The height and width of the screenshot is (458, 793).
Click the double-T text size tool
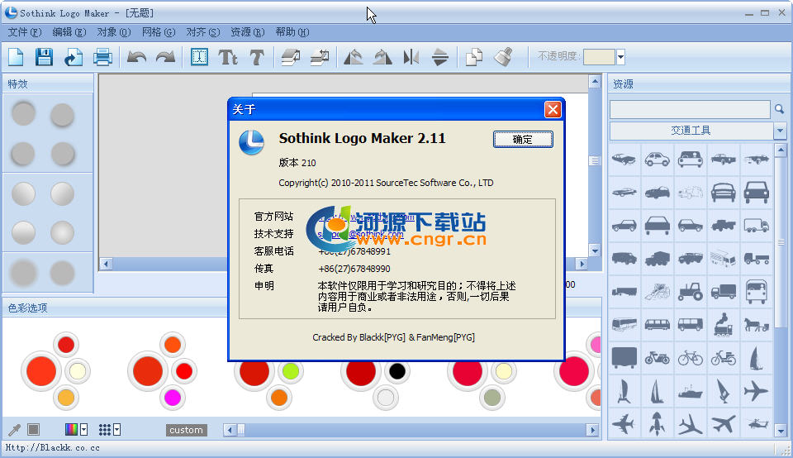228,57
